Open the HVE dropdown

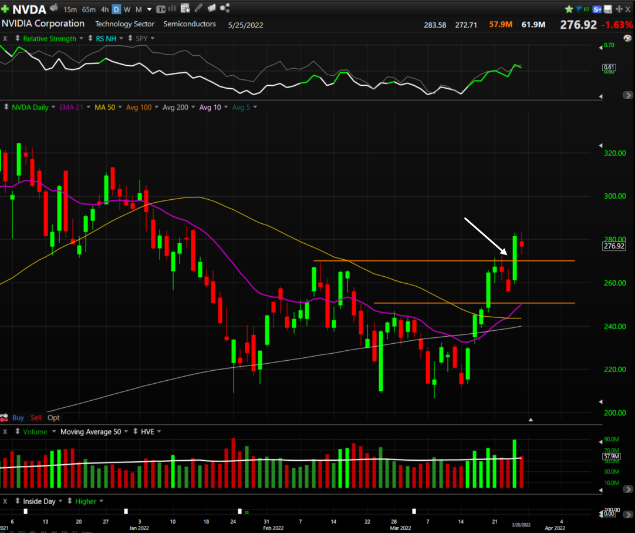(159, 431)
